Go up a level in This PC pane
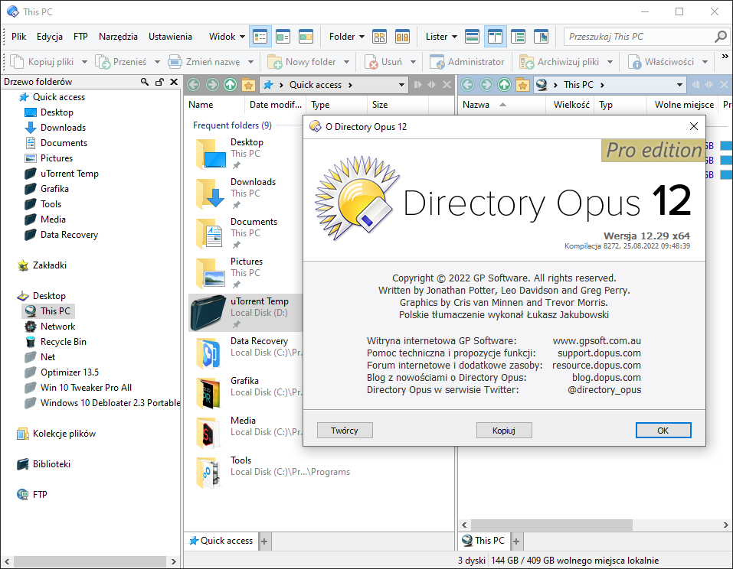Screen dimensions: 733x569 click(x=504, y=84)
